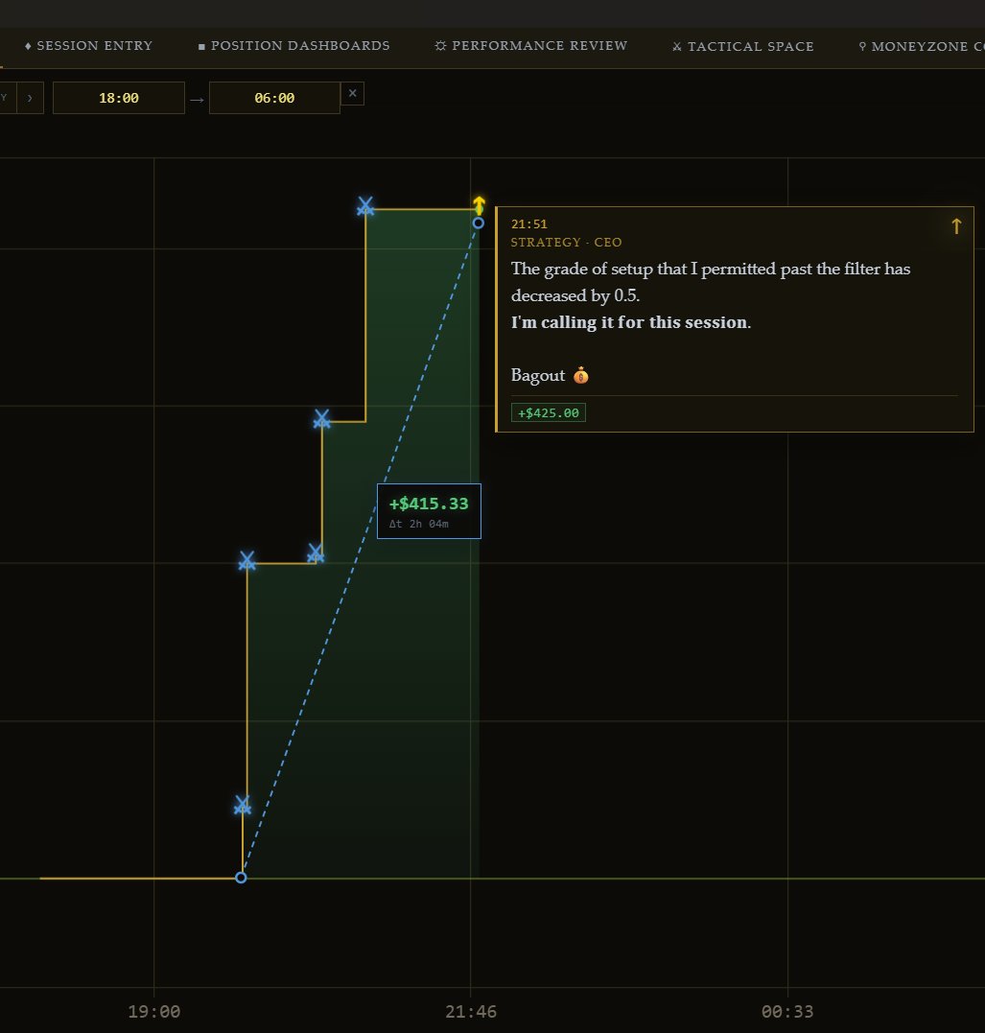Select the blue circle at the curve's start
The image size is (985, 1033).
click(241, 878)
